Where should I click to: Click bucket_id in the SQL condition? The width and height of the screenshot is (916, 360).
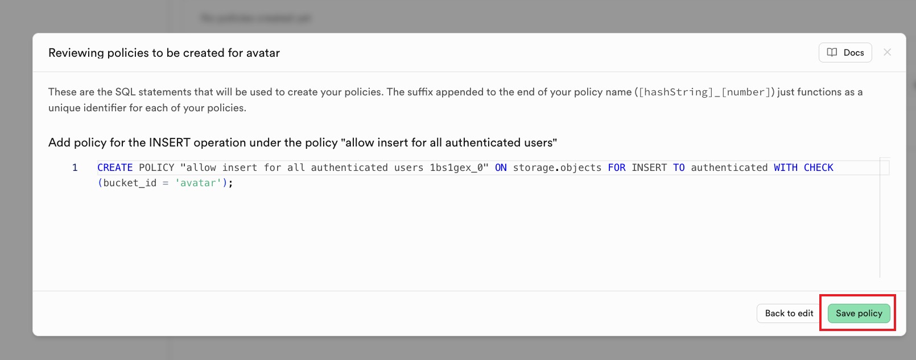[130, 183]
